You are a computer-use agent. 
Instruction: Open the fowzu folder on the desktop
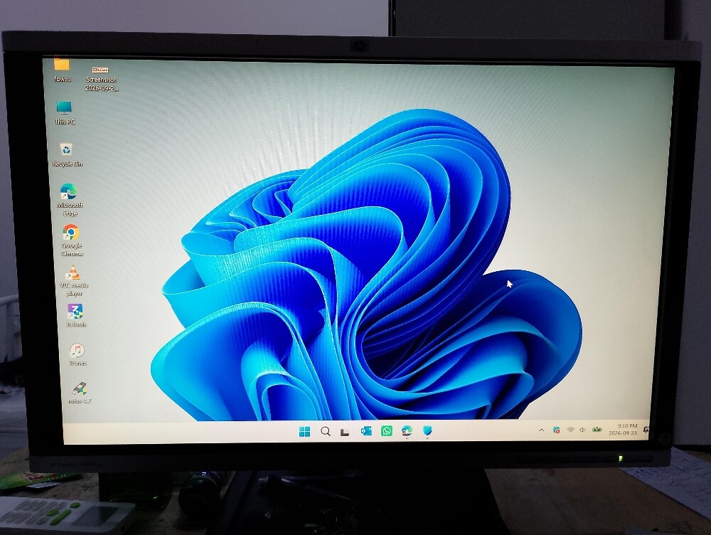[62, 65]
